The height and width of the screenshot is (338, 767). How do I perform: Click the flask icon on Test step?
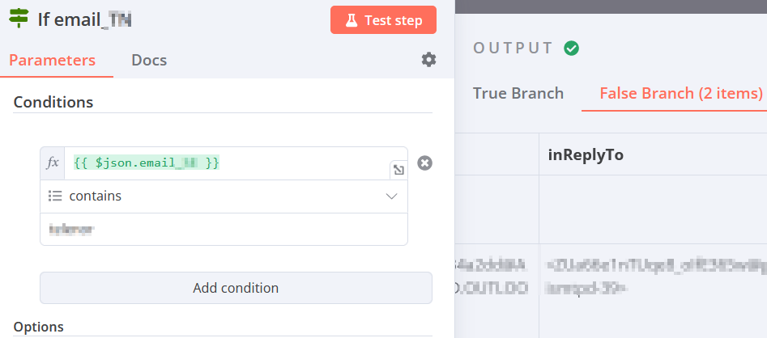click(352, 20)
